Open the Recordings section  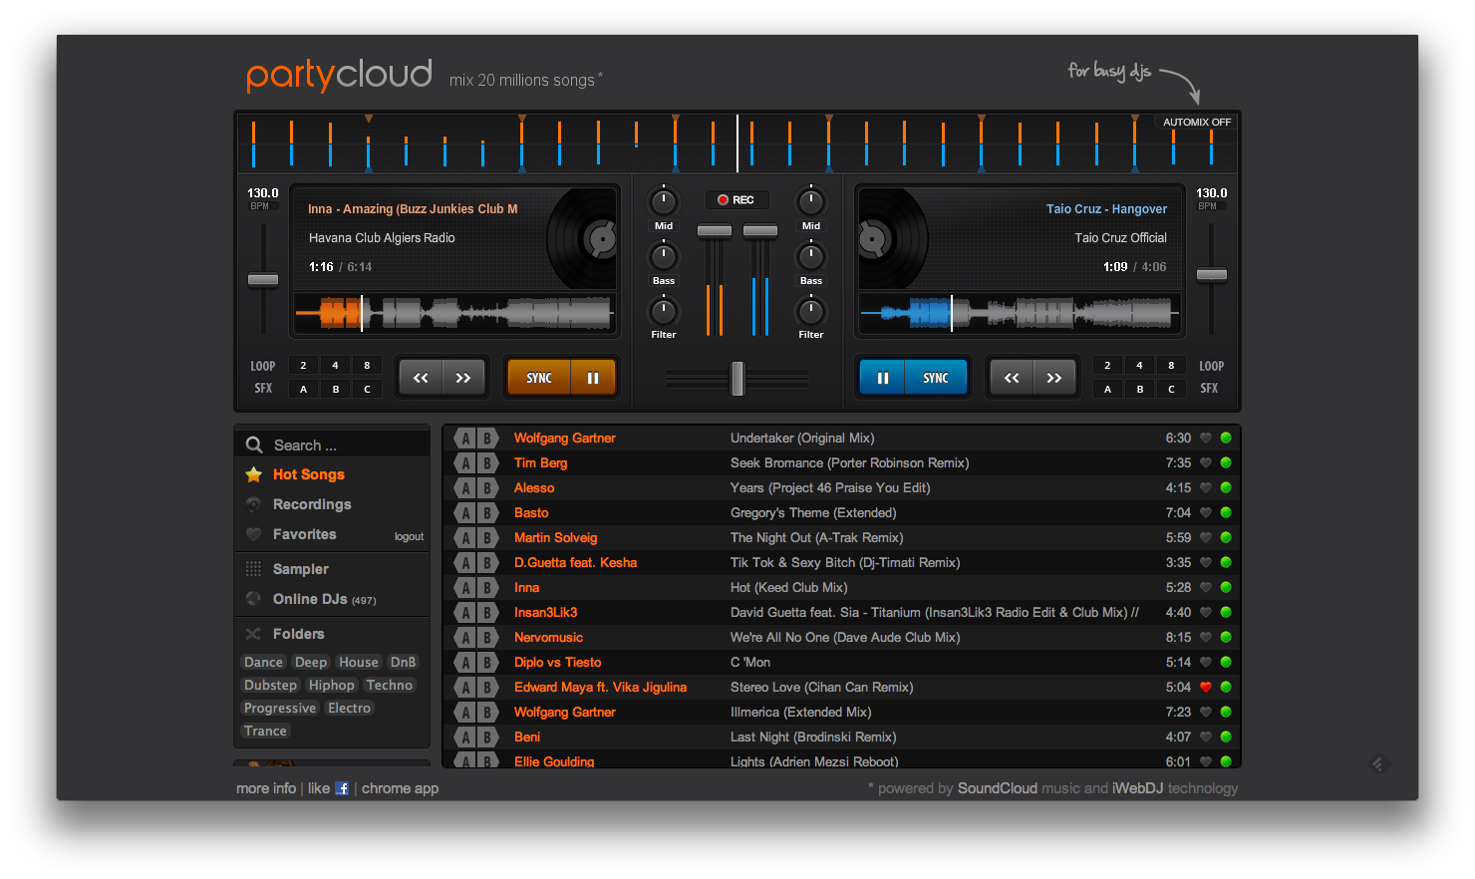click(312, 504)
